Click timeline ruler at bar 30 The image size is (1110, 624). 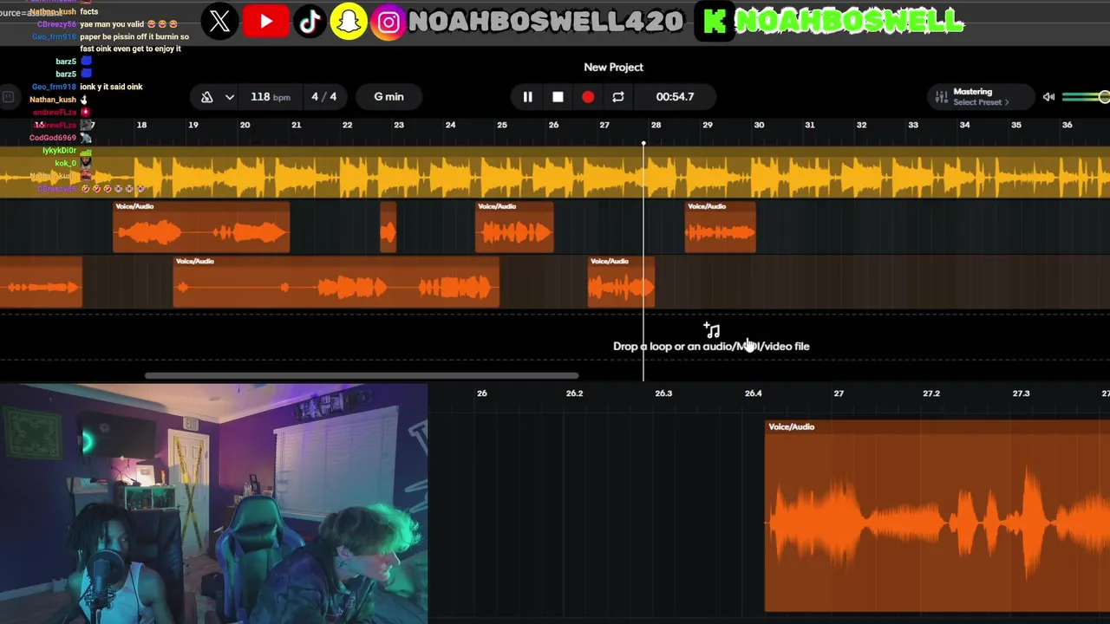759,125
